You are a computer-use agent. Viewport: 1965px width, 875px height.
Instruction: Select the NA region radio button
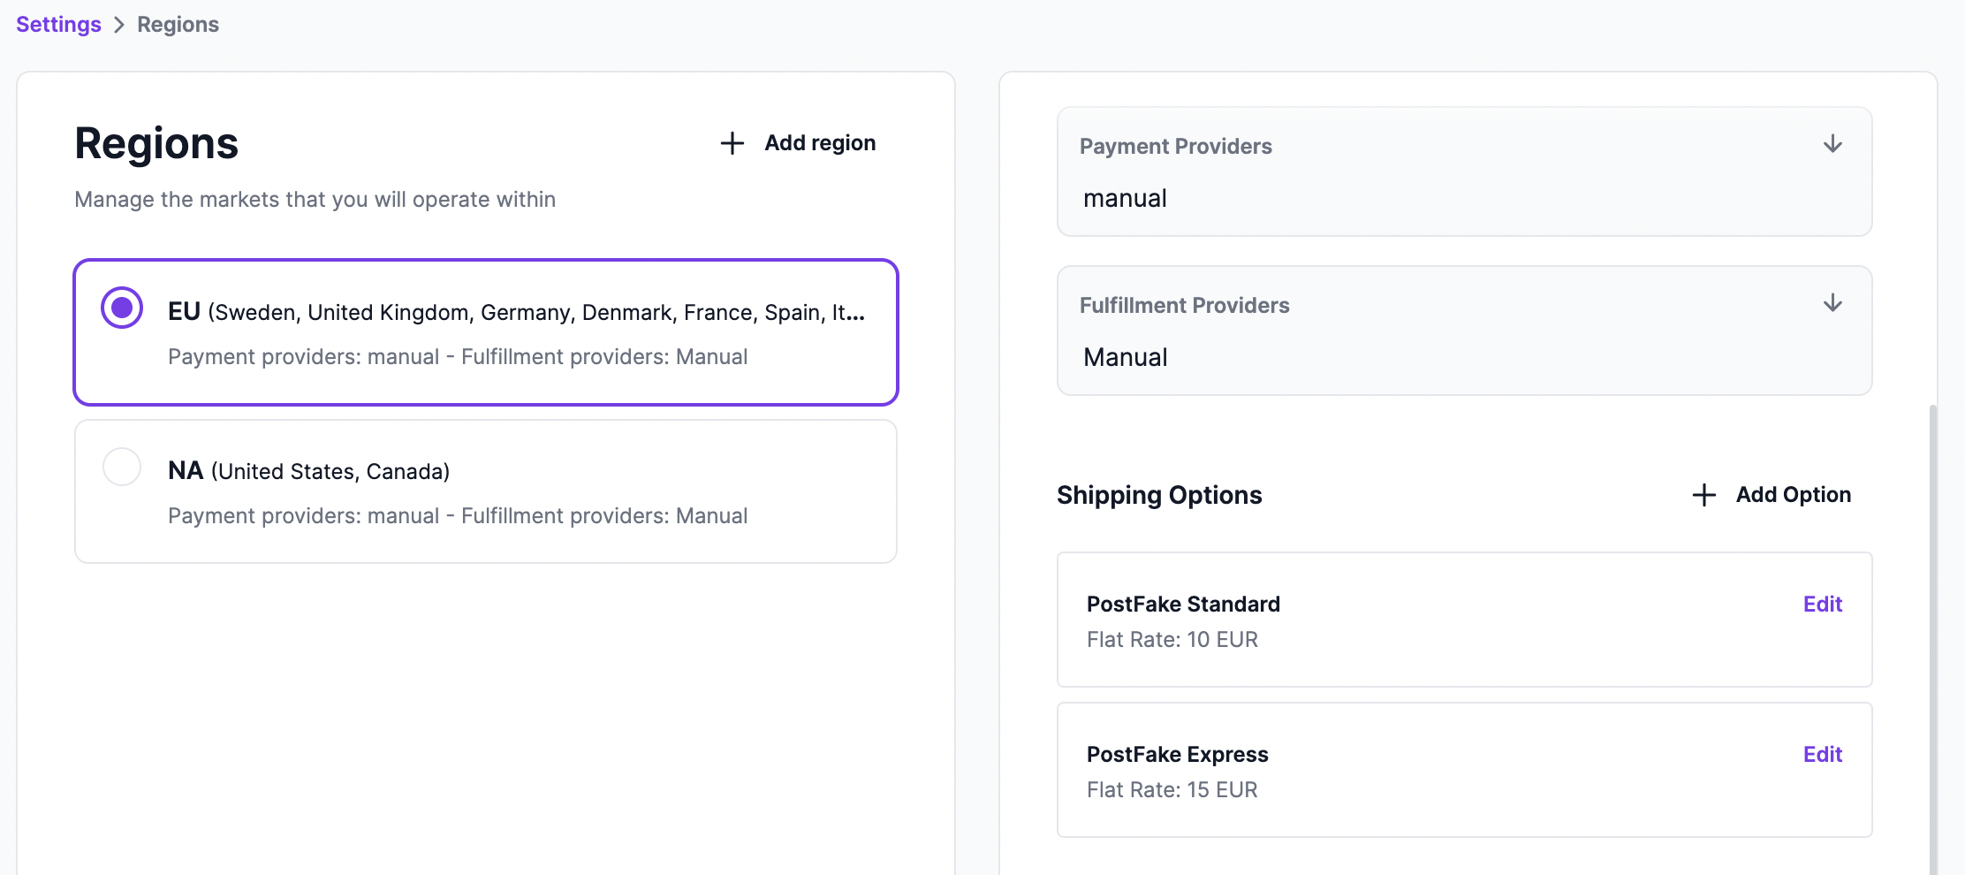click(x=122, y=467)
